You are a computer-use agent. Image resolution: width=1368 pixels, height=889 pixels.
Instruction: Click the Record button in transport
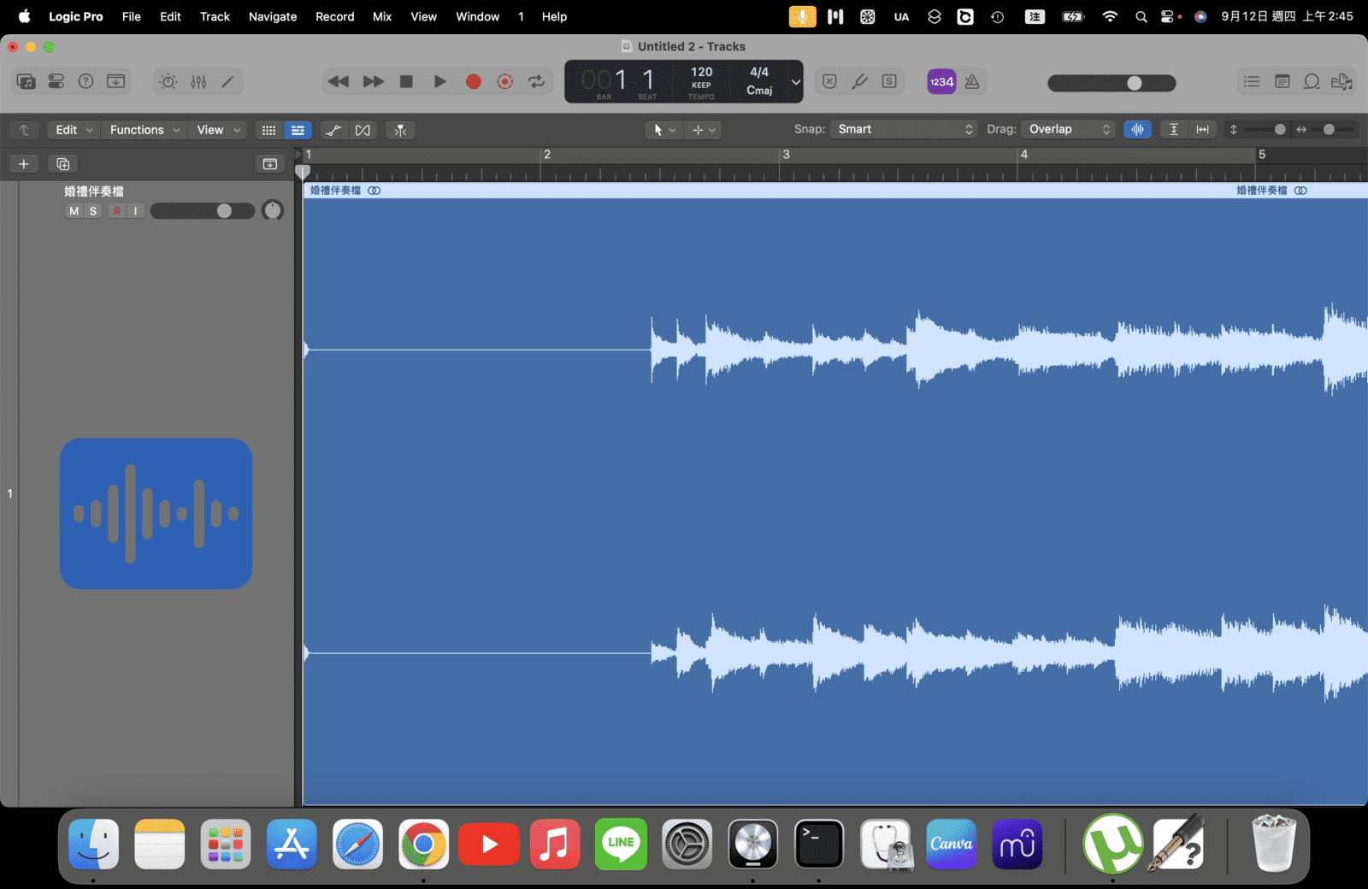473,81
